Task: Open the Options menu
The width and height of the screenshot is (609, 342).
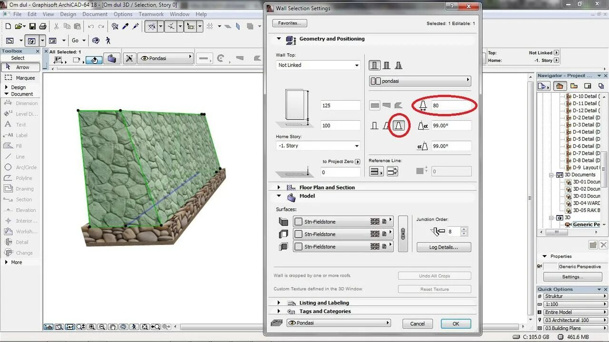Action: coord(123,14)
